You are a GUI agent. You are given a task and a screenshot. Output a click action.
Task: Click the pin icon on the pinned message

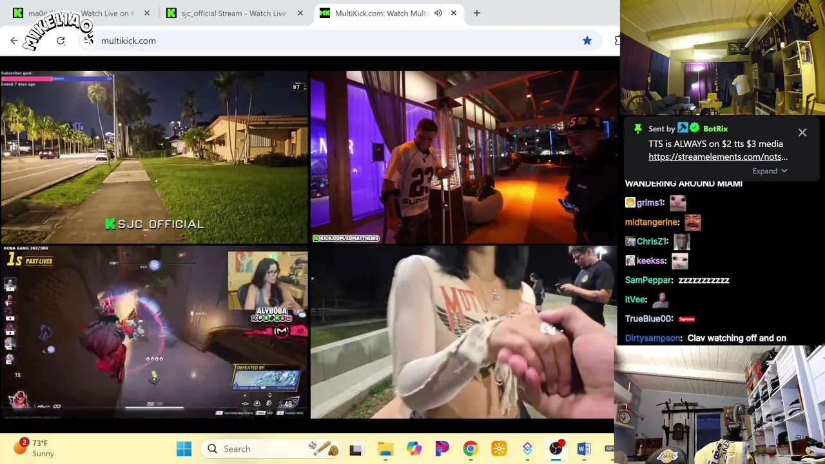pos(637,129)
